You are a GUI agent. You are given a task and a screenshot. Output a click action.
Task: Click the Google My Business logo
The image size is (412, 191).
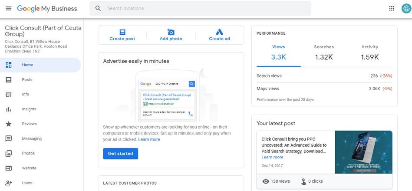tap(47, 9)
